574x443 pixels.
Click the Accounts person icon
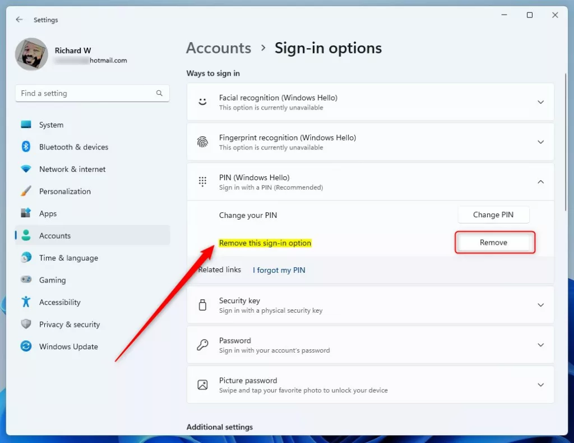pos(26,235)
